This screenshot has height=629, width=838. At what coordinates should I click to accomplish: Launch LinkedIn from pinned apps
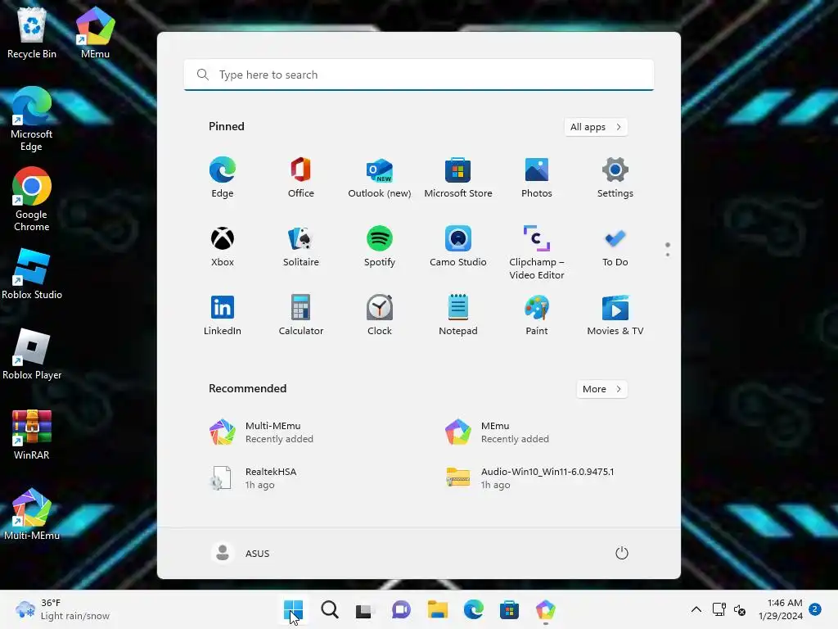pyautogui.click(x=223, y=315)
